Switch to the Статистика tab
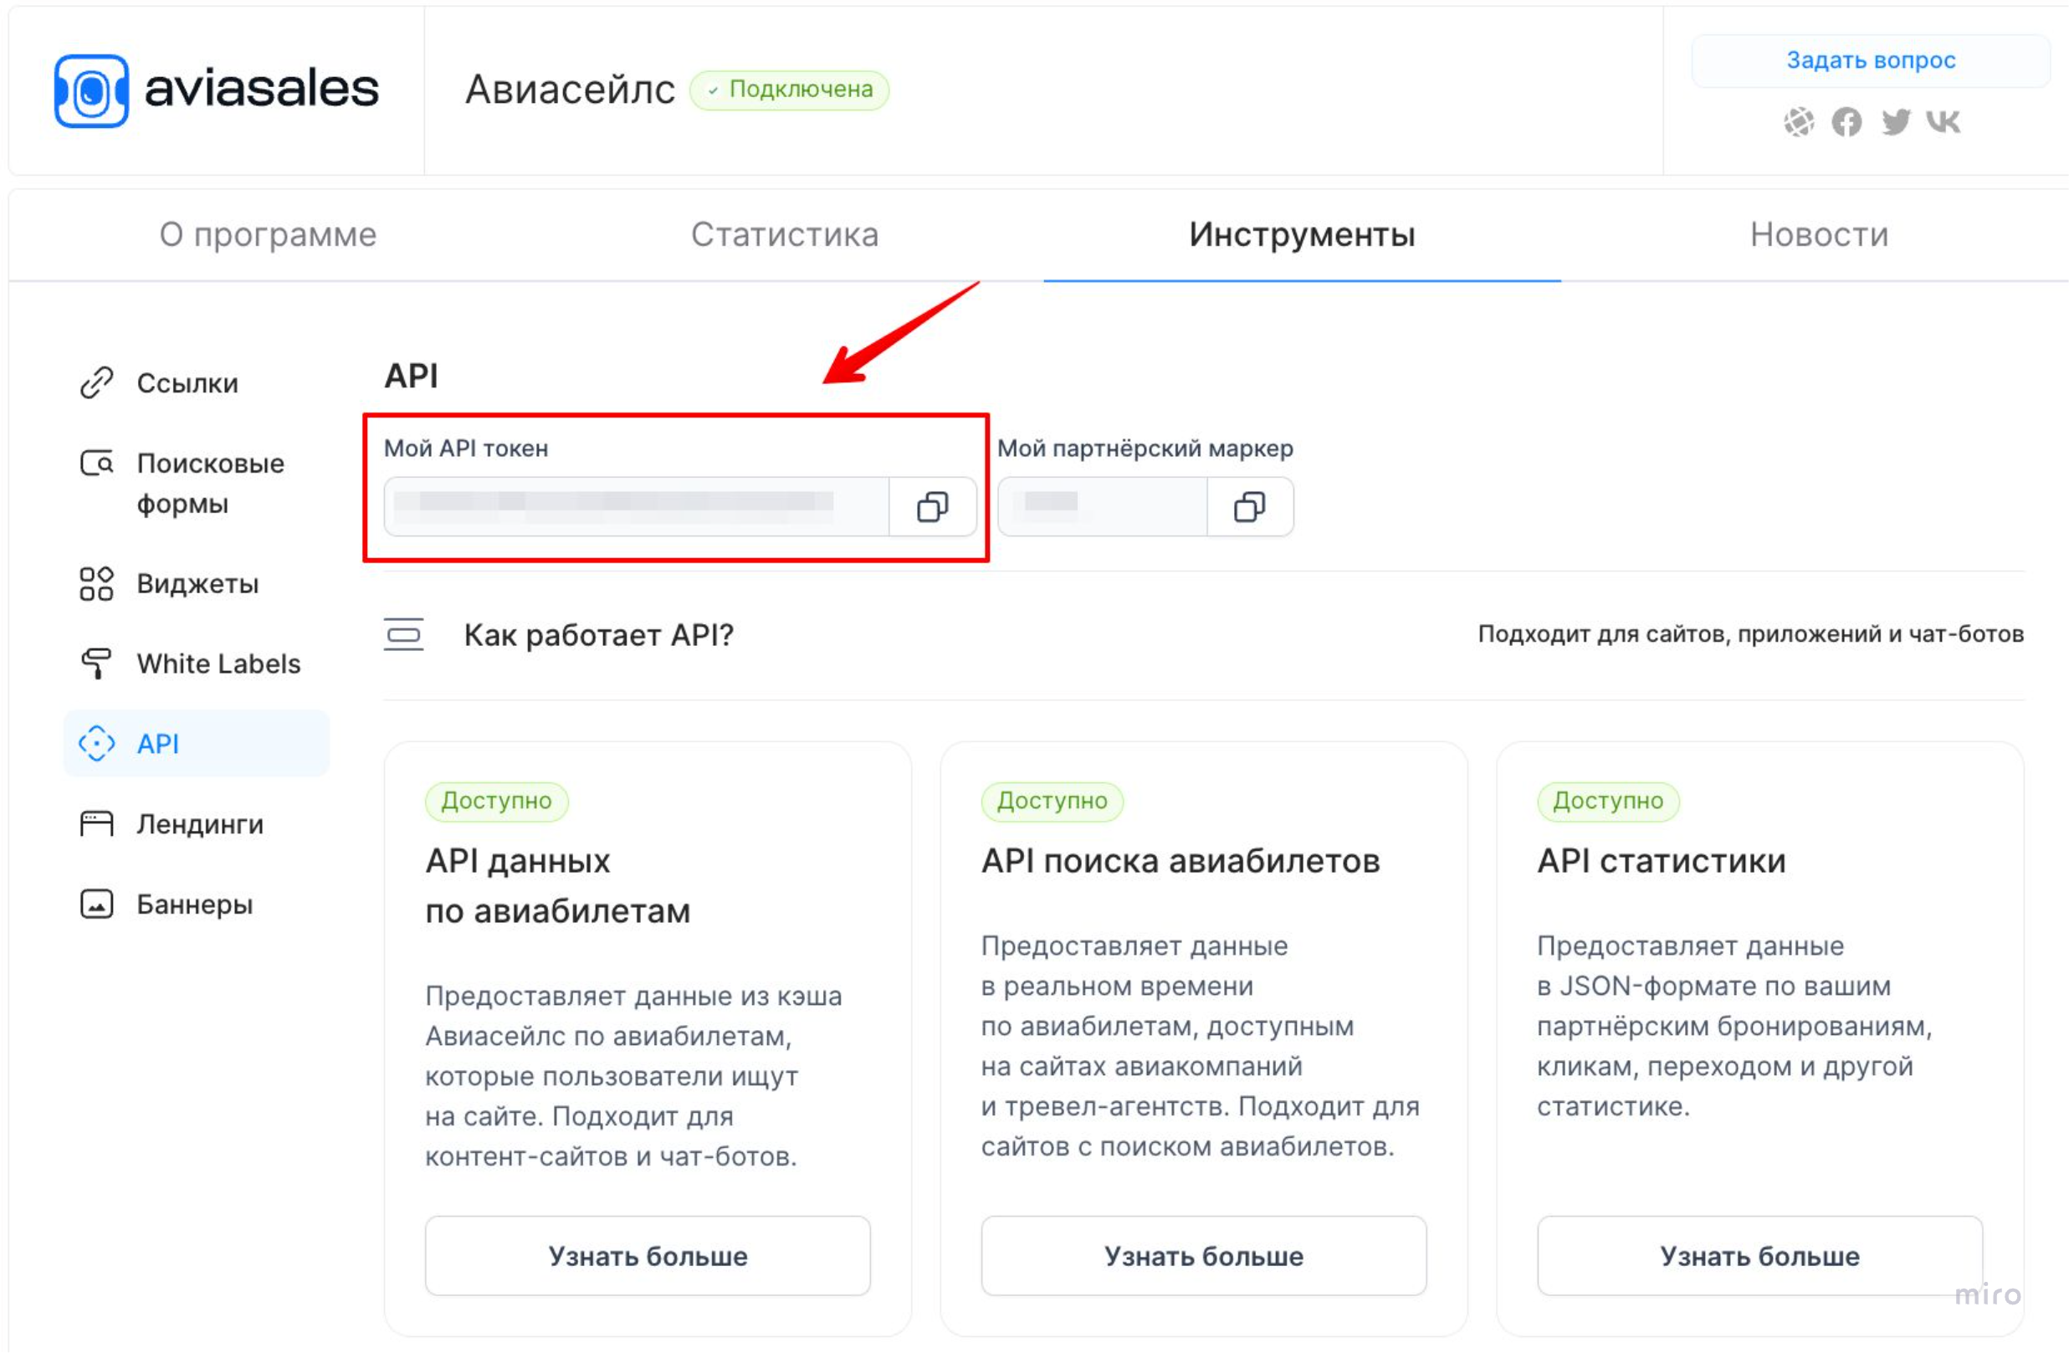Screen dimensions: 2069x1353 click(x=785, y=235)
